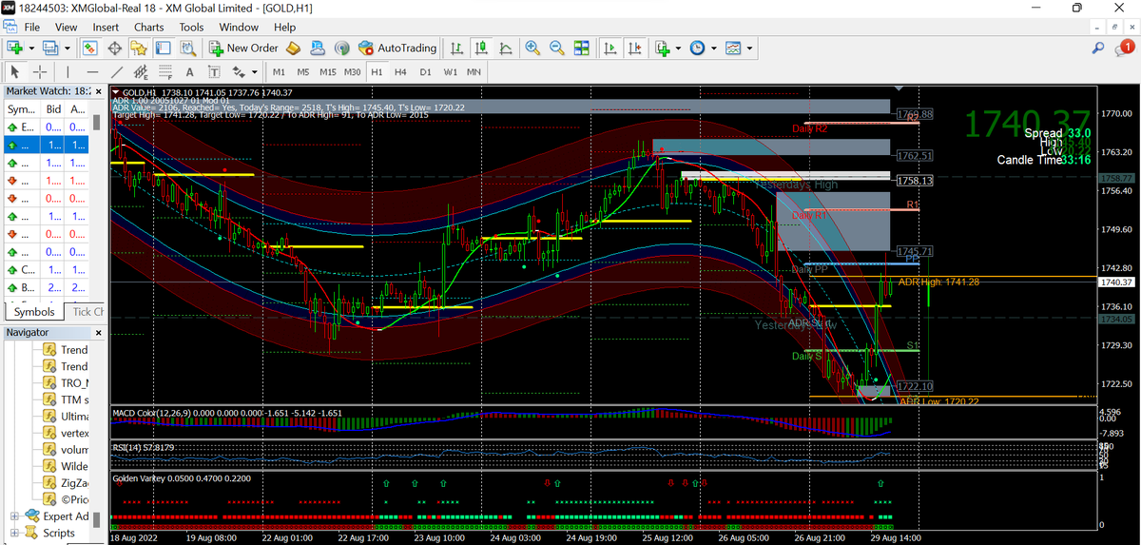1141x545 pixels.
Task: Close the Navigator panel
Action: coord(99,333)
